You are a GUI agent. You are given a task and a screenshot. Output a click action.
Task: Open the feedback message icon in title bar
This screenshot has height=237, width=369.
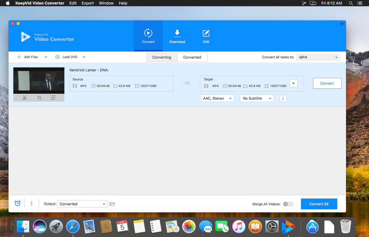[341, 24]
